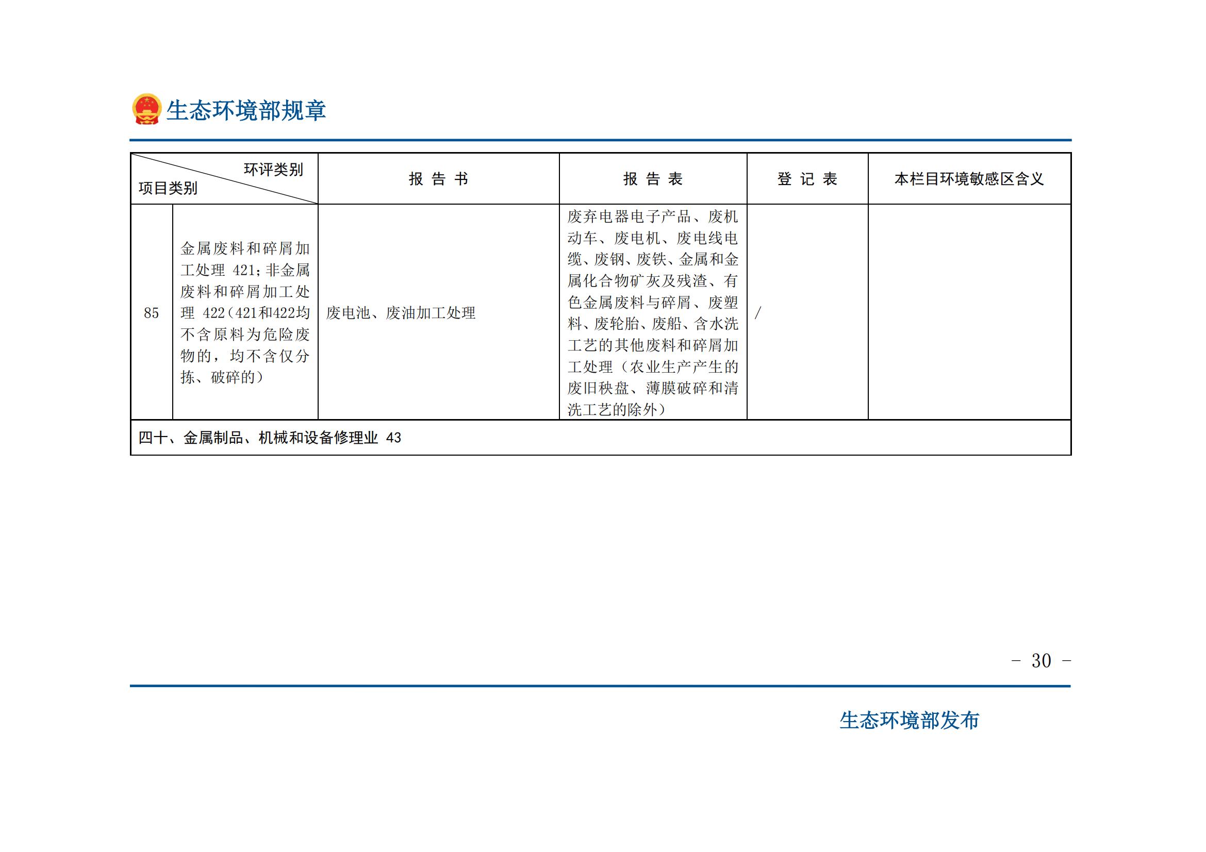Viewport: 1206px width, 852px height.
Task: Click the 生态环境部发布 footer text
Action: (x=909, y=721)
